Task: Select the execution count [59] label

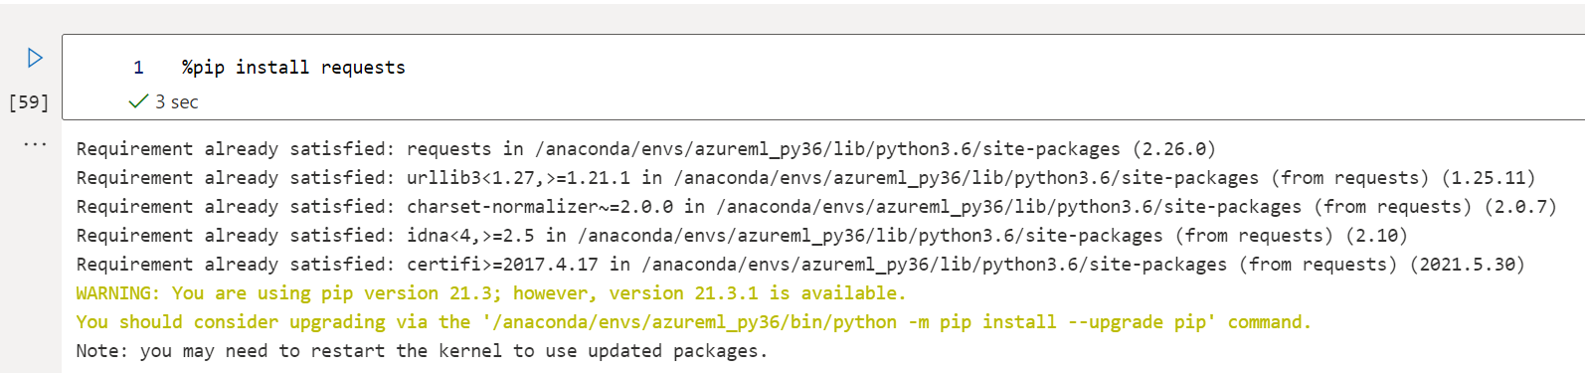Action: point(29,102)
